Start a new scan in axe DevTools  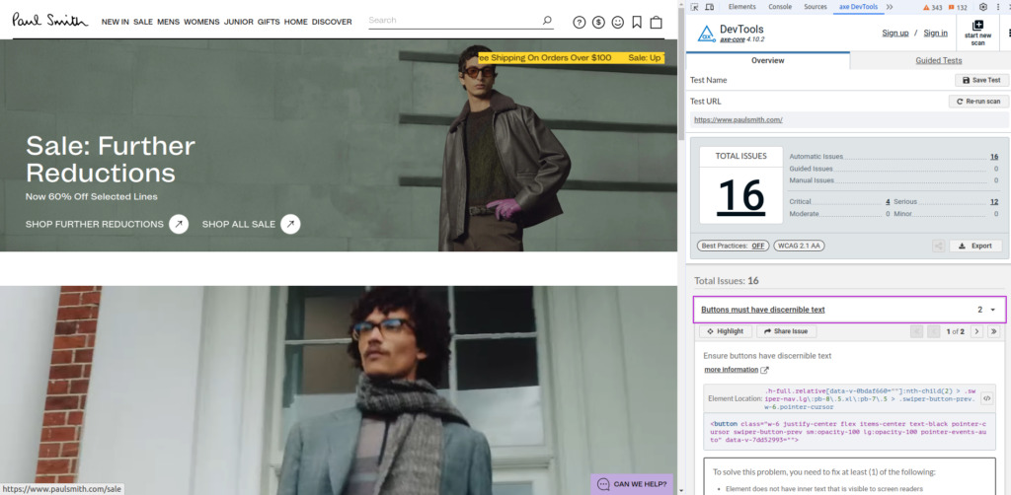click(978, 33)
